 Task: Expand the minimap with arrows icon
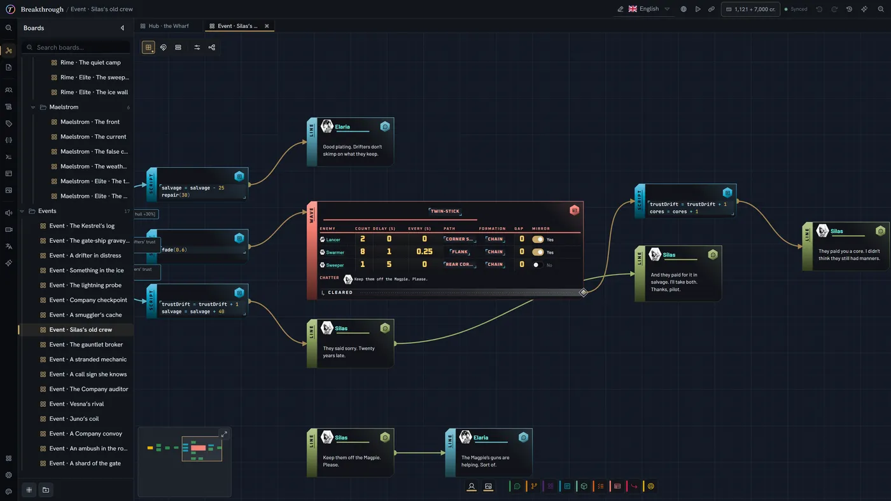223,434
